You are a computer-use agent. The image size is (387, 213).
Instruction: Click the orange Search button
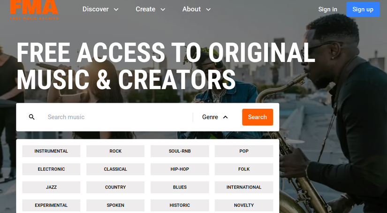258,117
